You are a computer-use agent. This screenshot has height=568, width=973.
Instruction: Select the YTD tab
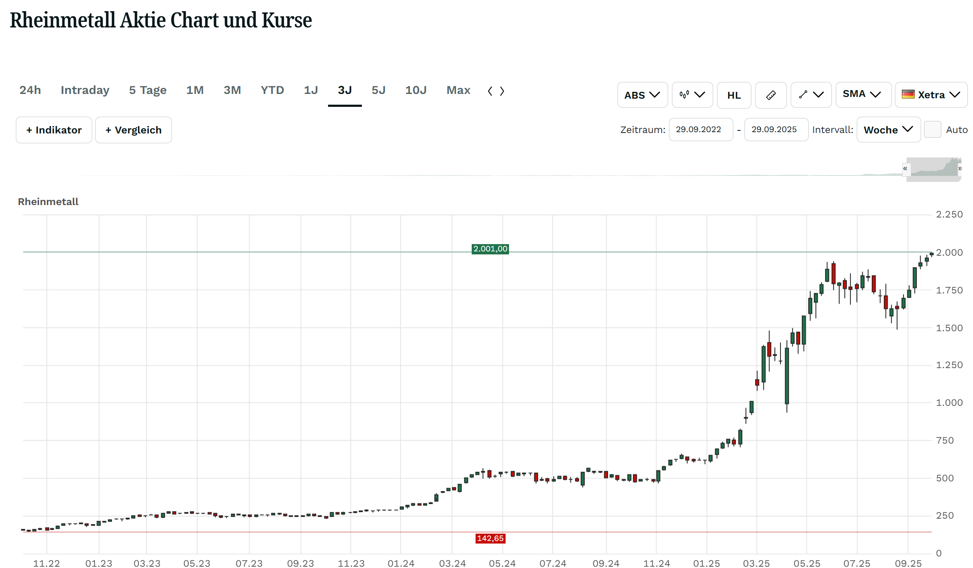click(x=272, y=91)
